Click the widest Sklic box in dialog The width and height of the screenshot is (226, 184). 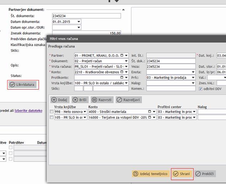[111, 88]
